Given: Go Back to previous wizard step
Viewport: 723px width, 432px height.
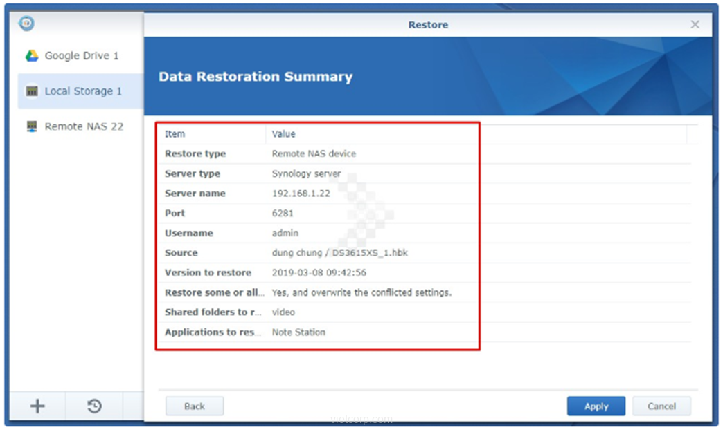Looking at the screenshot, I should tap(195, 406).
